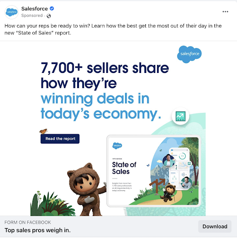Click the green trending chart icon
Viewport: 237px width, 241px height.
pos(181,116)
